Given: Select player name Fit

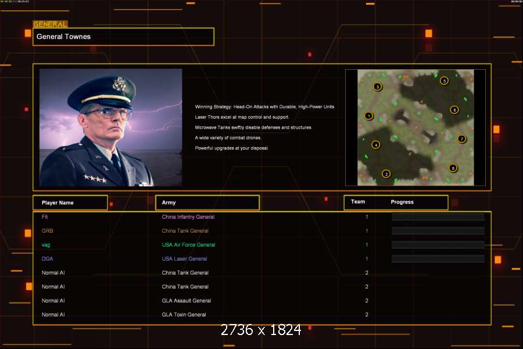Looking at the screenshot, I should (x=45, y=217).
